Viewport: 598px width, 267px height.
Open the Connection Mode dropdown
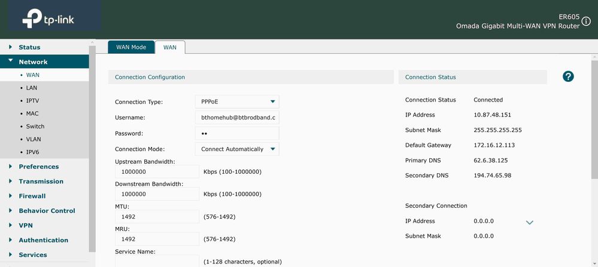[x=237, y=149]
